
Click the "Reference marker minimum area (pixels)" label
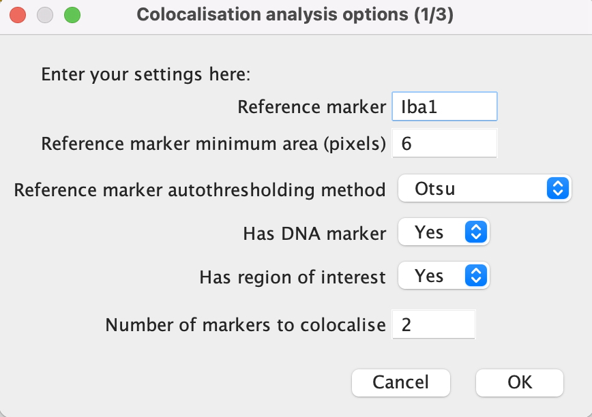tap(213, 144)
